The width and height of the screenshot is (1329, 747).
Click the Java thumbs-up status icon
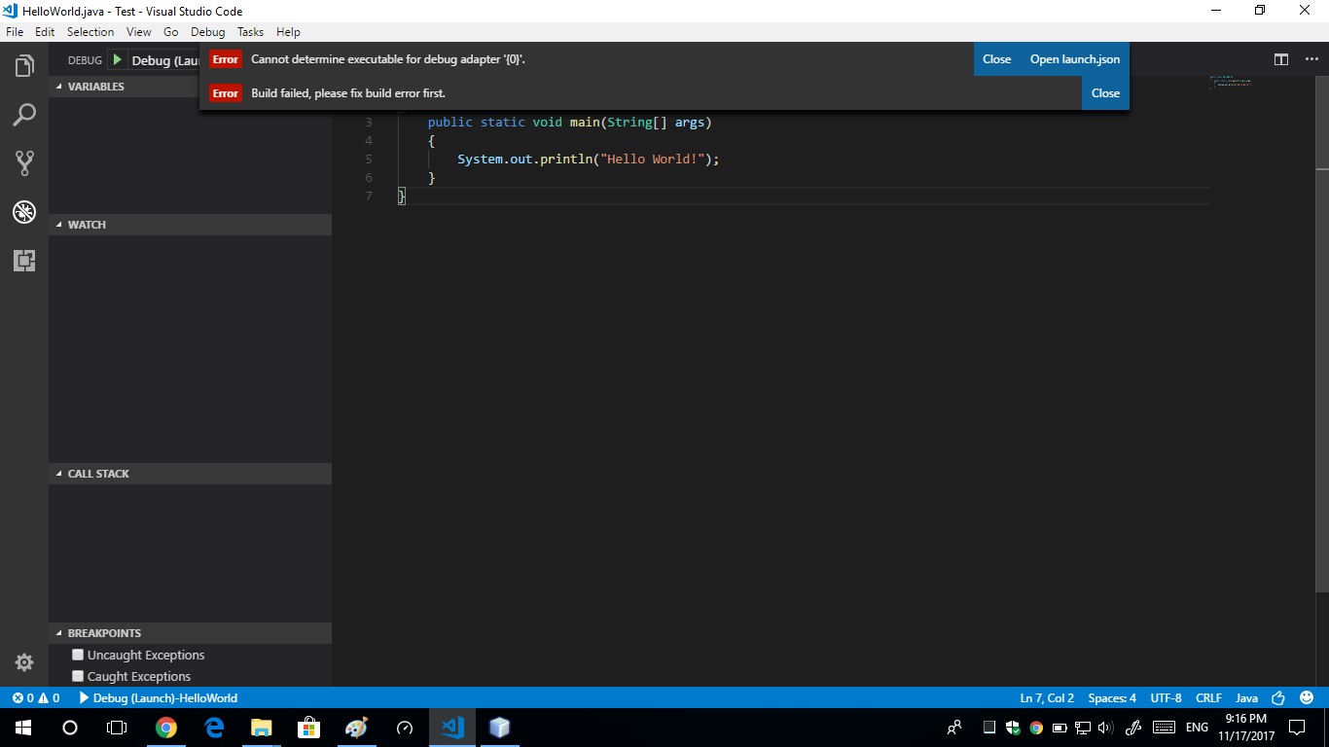[x=1278, y=698]
